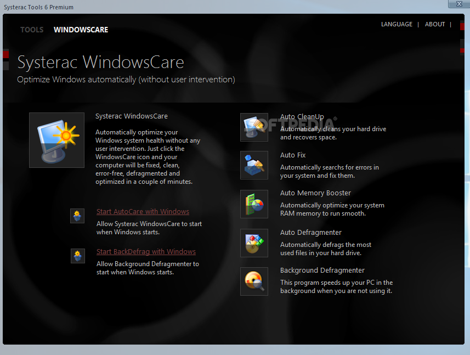
Task: Select the Auto Memory Booster title
Action: coord(315,193)
